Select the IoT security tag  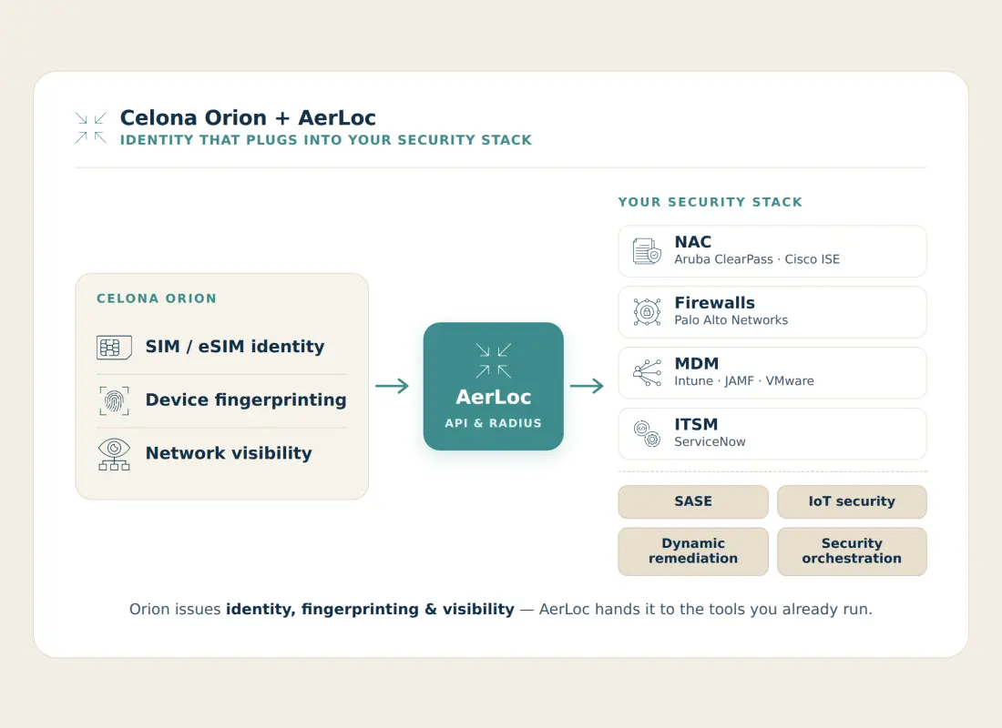[x=852, y=501]
